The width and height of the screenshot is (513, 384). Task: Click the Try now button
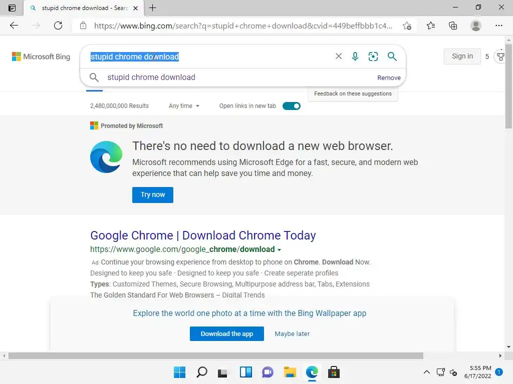(152, 194)
